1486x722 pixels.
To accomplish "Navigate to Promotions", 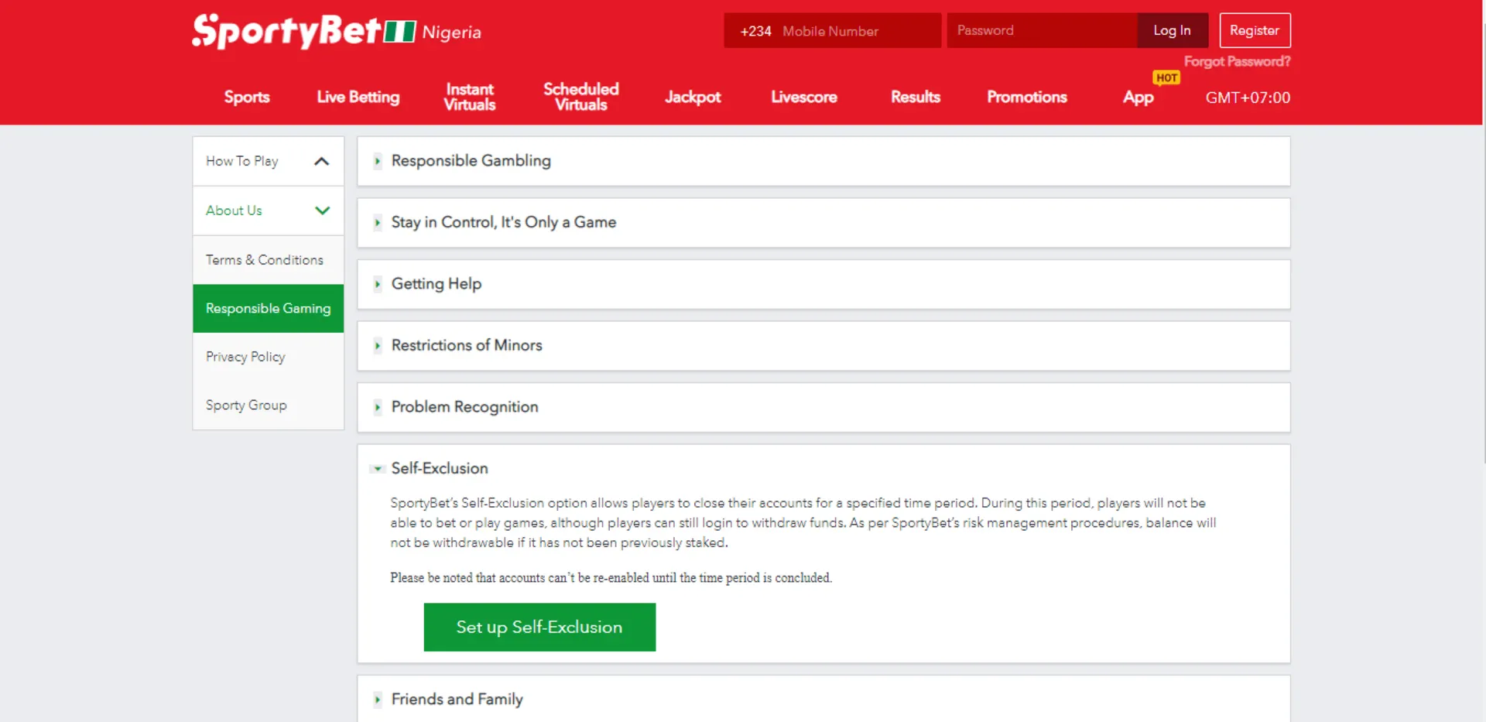I will coord(1027,97).
